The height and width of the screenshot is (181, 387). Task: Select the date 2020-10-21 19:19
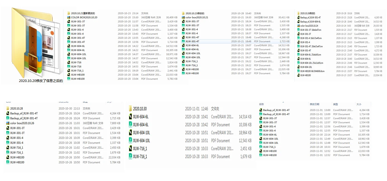(x=128, y=71)
